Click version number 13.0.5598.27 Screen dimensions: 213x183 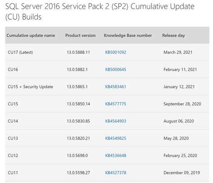click(x=78, y=173)
